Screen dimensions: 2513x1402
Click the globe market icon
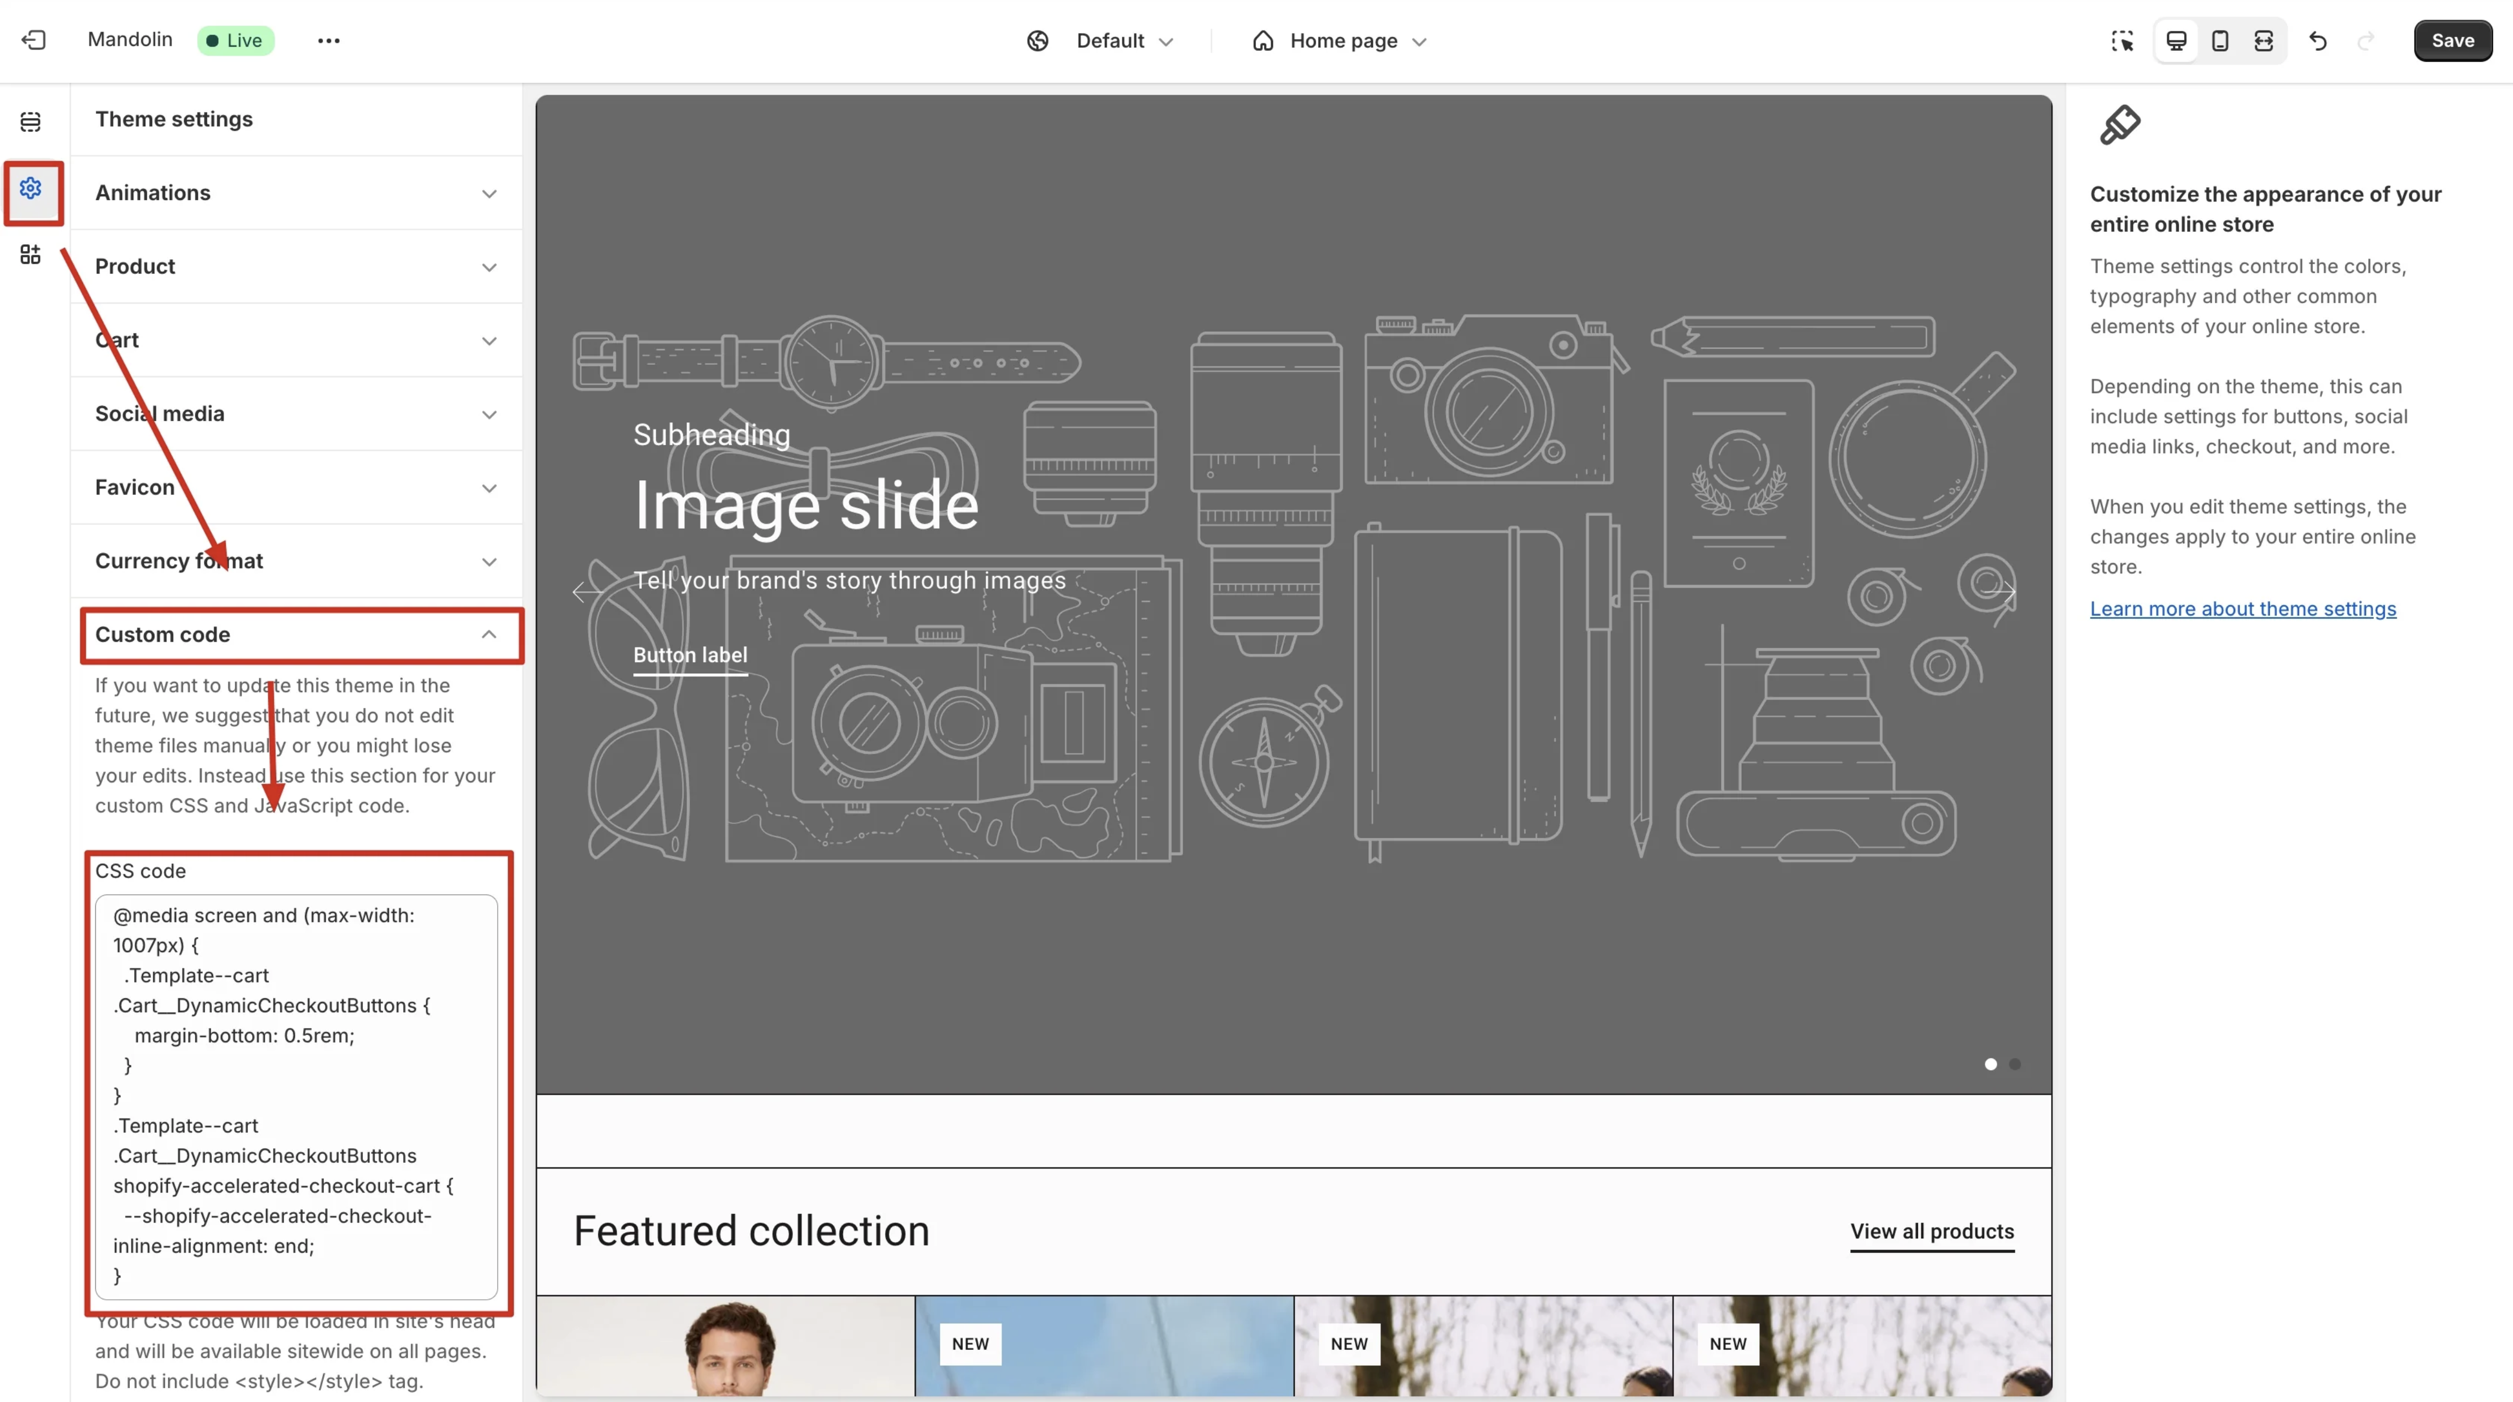tap(1037, 40)
